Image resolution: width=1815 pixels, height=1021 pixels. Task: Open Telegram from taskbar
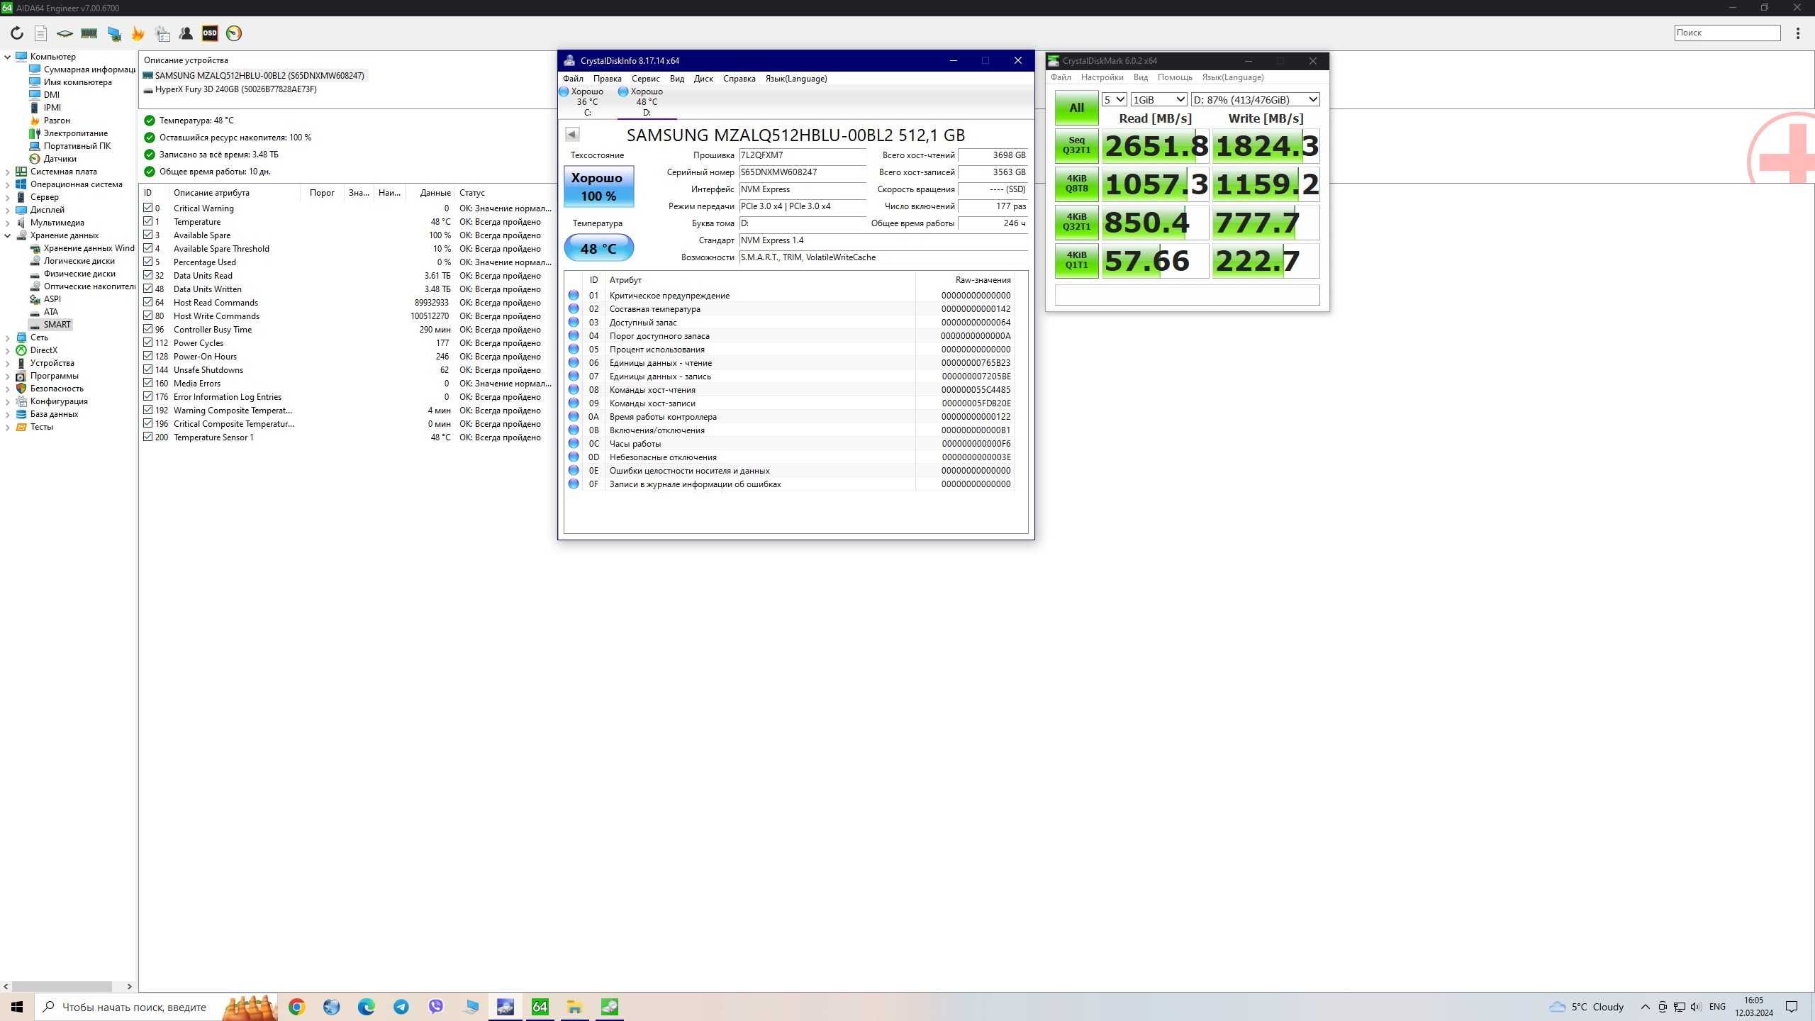(x=401, y=1007)
